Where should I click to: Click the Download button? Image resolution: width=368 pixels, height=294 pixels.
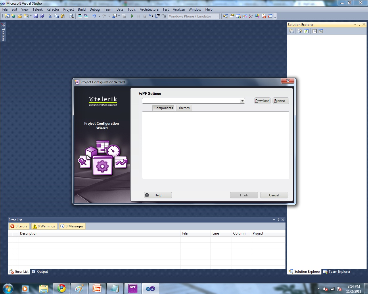point(262,101)
